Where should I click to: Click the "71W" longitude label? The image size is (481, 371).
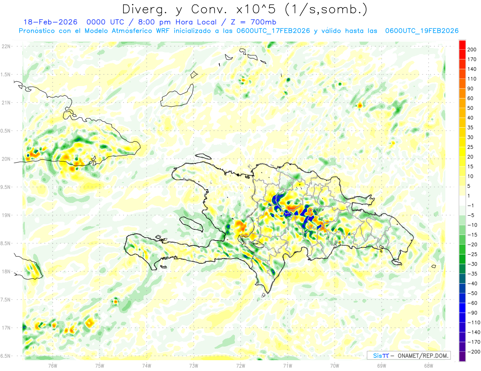(x=287, y=365)
